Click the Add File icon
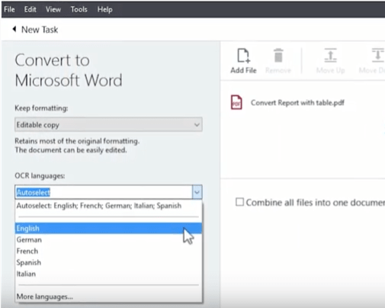 [243, 56]
